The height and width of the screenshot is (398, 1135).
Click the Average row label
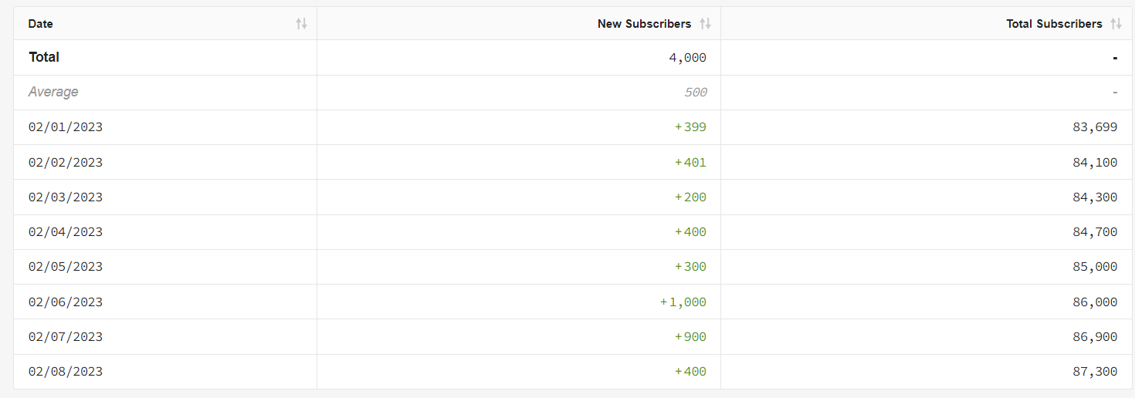(53, 92)
